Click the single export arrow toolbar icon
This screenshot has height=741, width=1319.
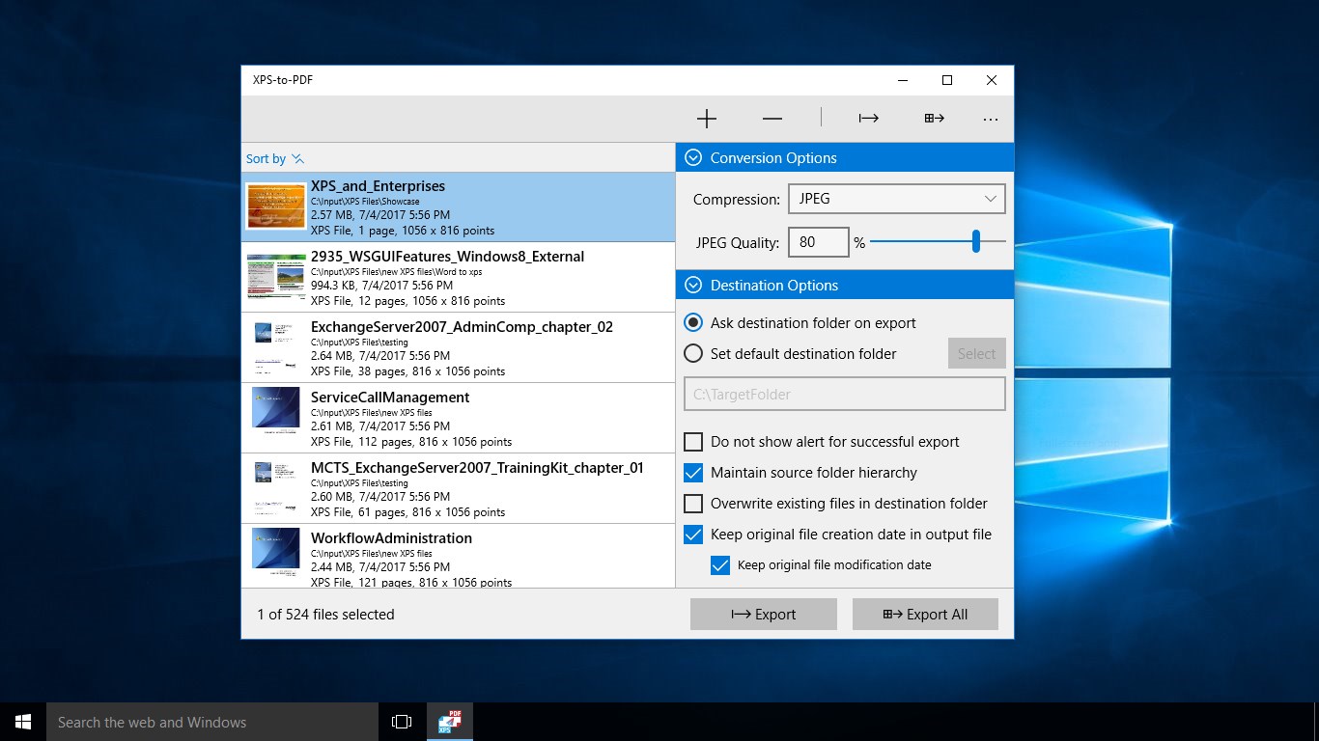tap(869, 119)
